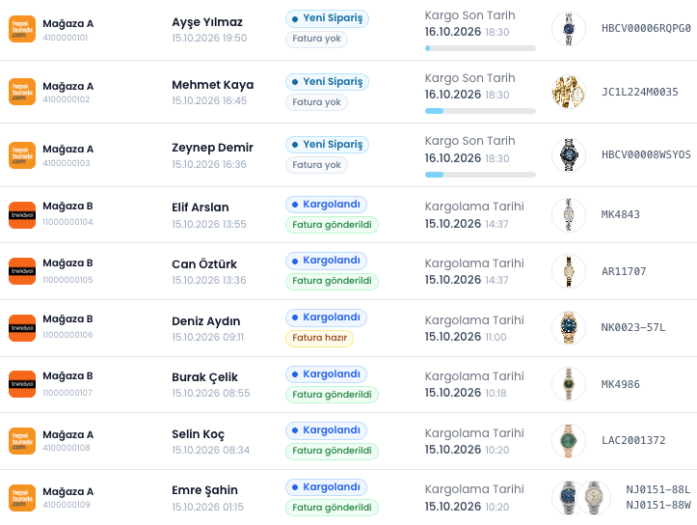Click Fatura gönderildi tag for Selin Koç
Viewport: 697px width, 525px height.
click(x=332, y=451)
